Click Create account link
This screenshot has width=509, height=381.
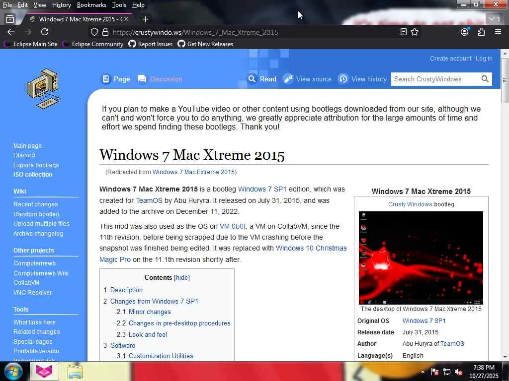click(x=450, y=59)
